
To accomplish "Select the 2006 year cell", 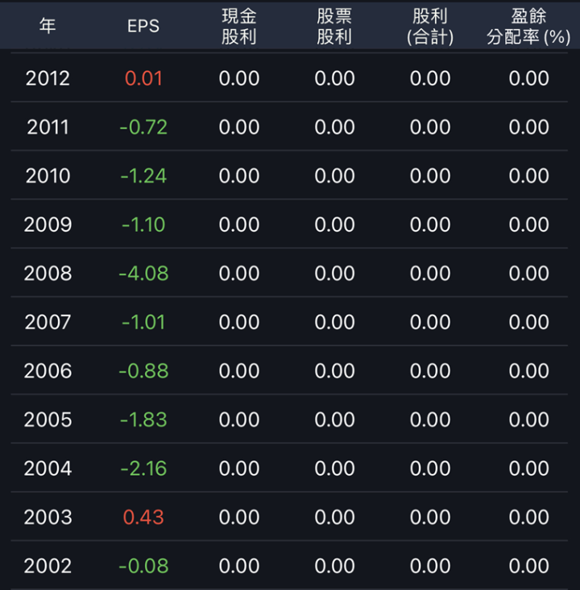I will click(48, 371).
